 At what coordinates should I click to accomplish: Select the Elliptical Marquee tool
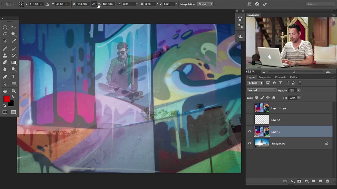5,27
